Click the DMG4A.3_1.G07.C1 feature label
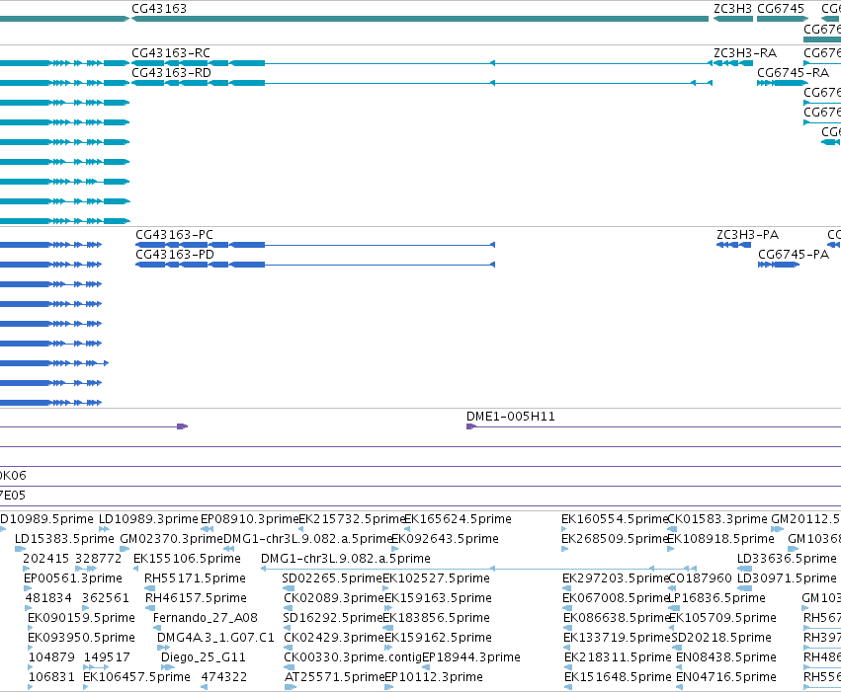The image size is (841, 692). (215, 638)
